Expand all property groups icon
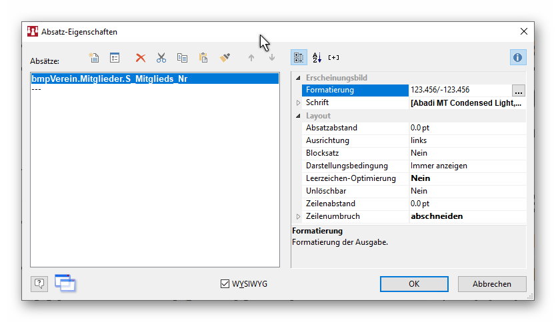 pos(334,58)
